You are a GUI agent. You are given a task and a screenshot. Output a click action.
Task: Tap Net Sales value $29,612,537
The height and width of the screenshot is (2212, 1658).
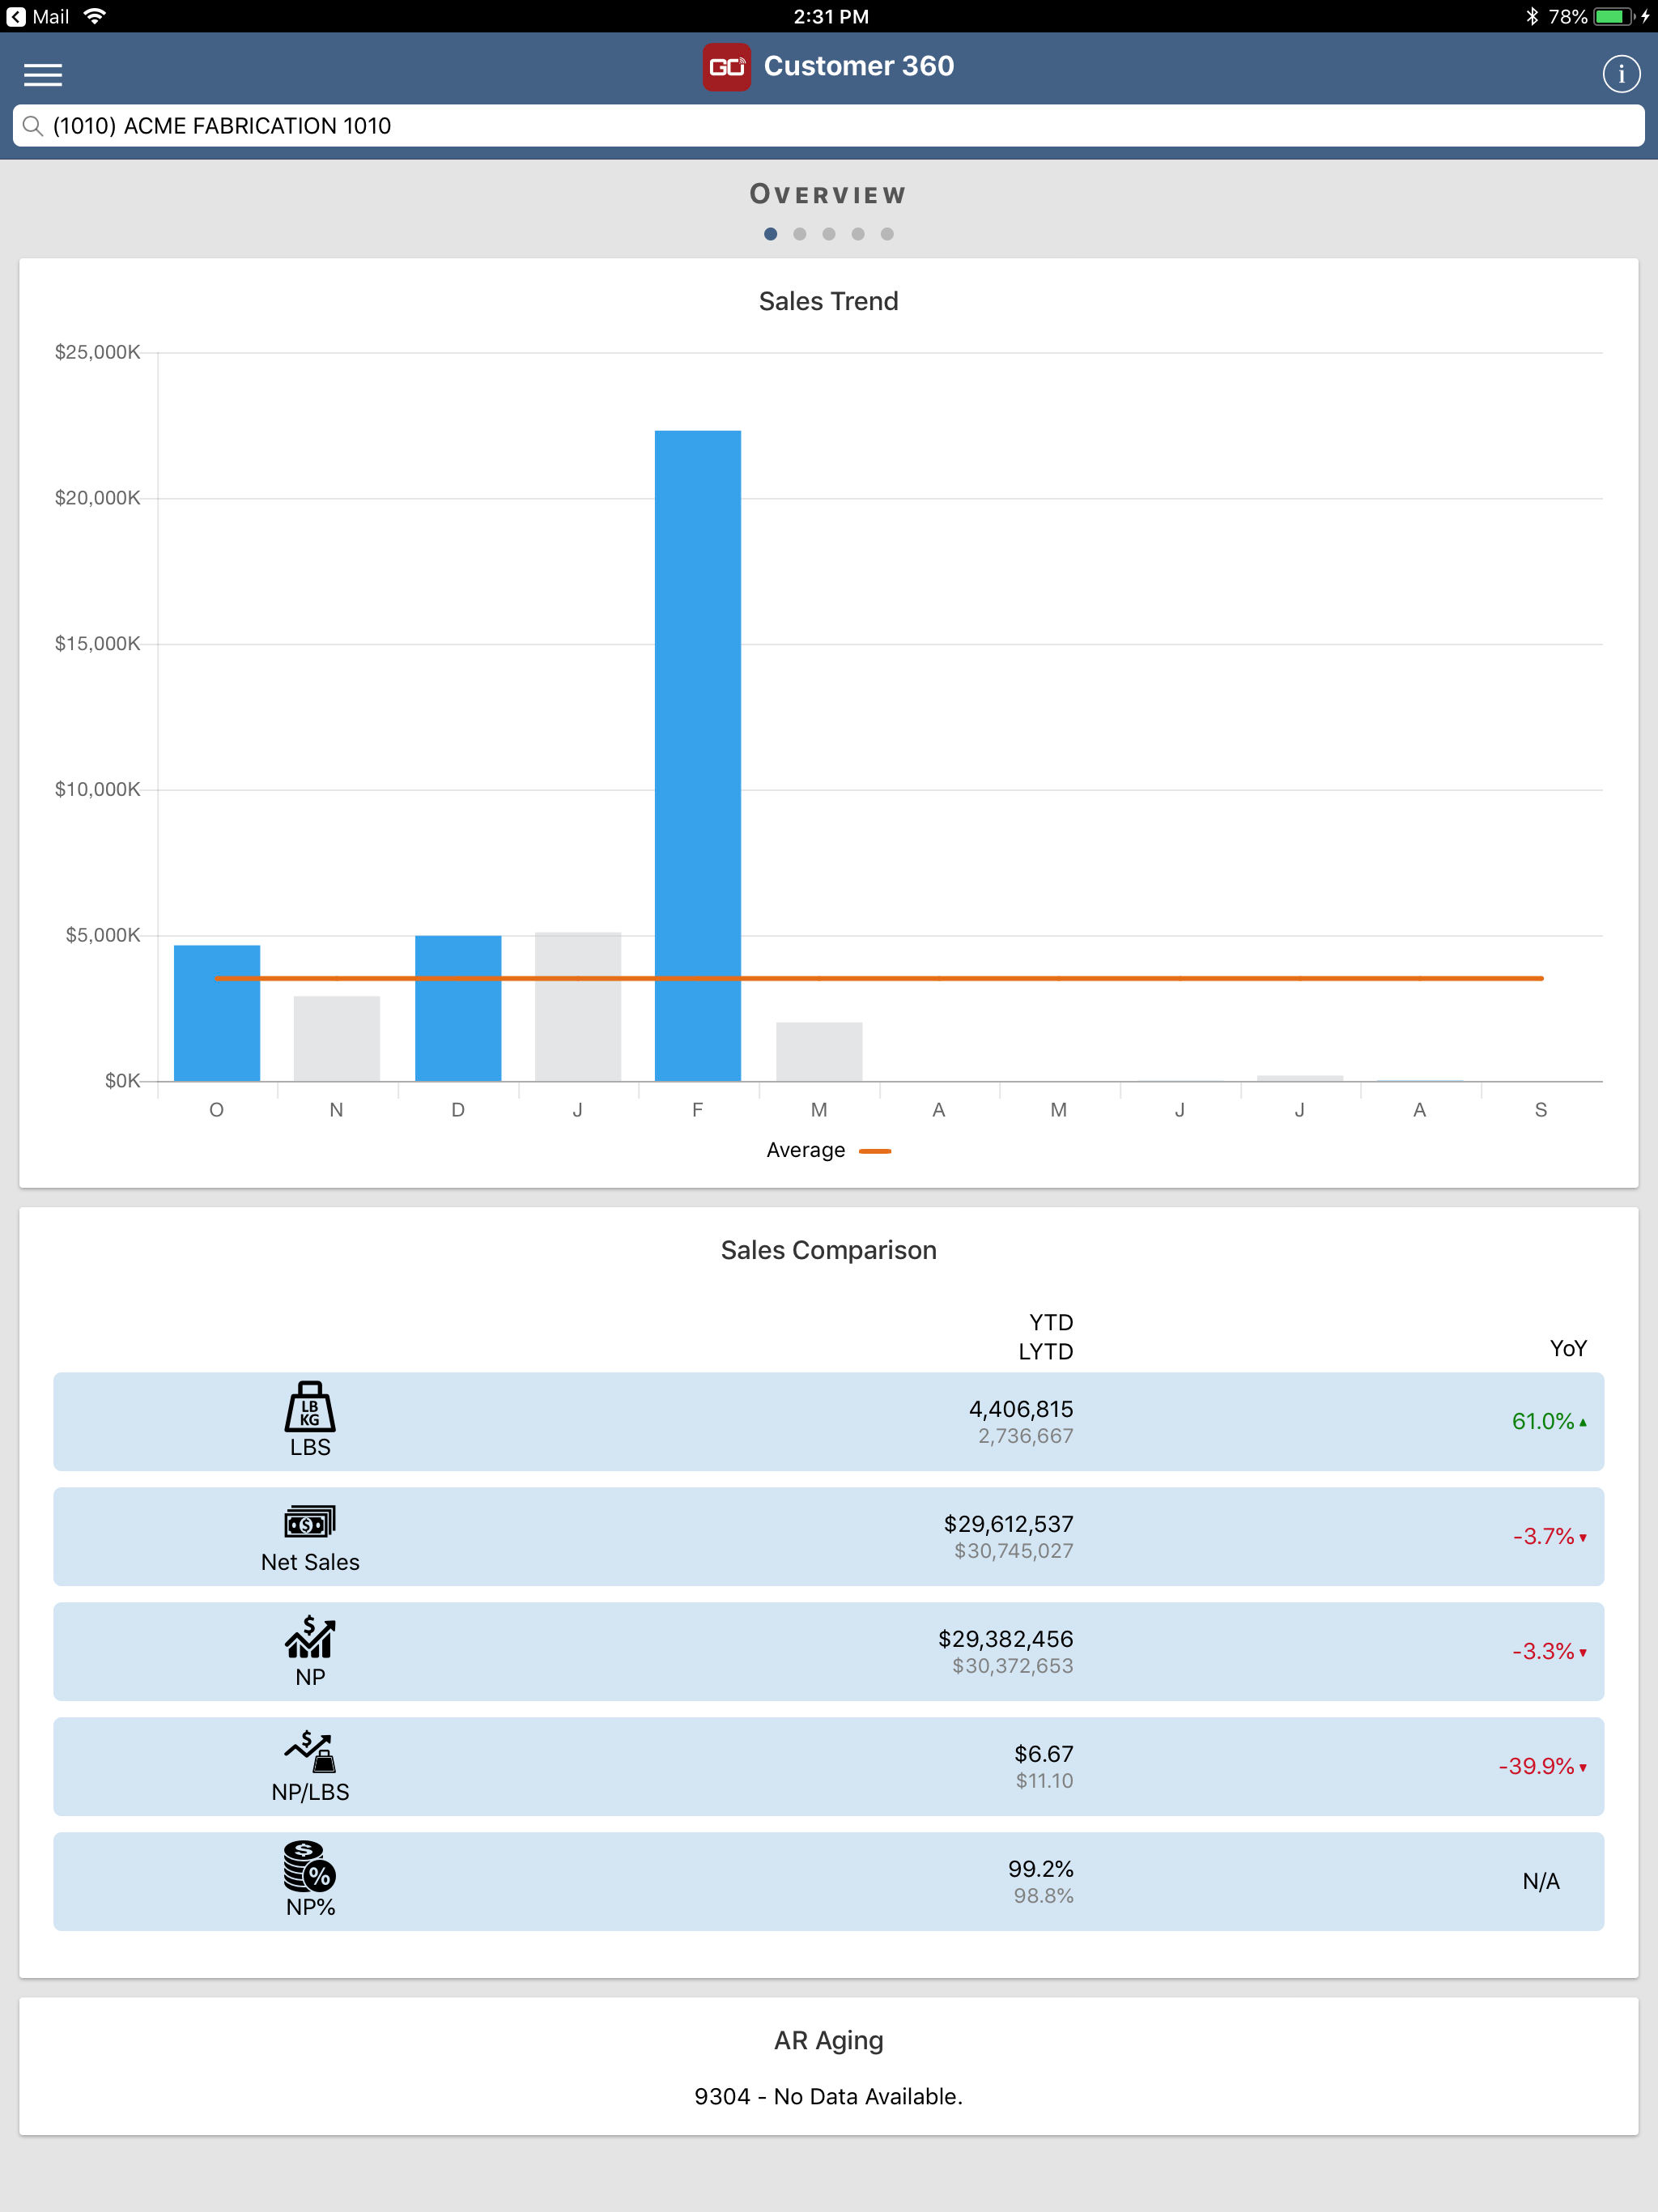(1009, 1524)
